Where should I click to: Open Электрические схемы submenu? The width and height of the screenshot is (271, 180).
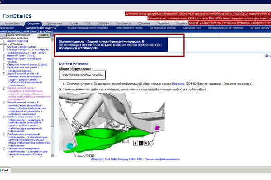pos(129,28)
